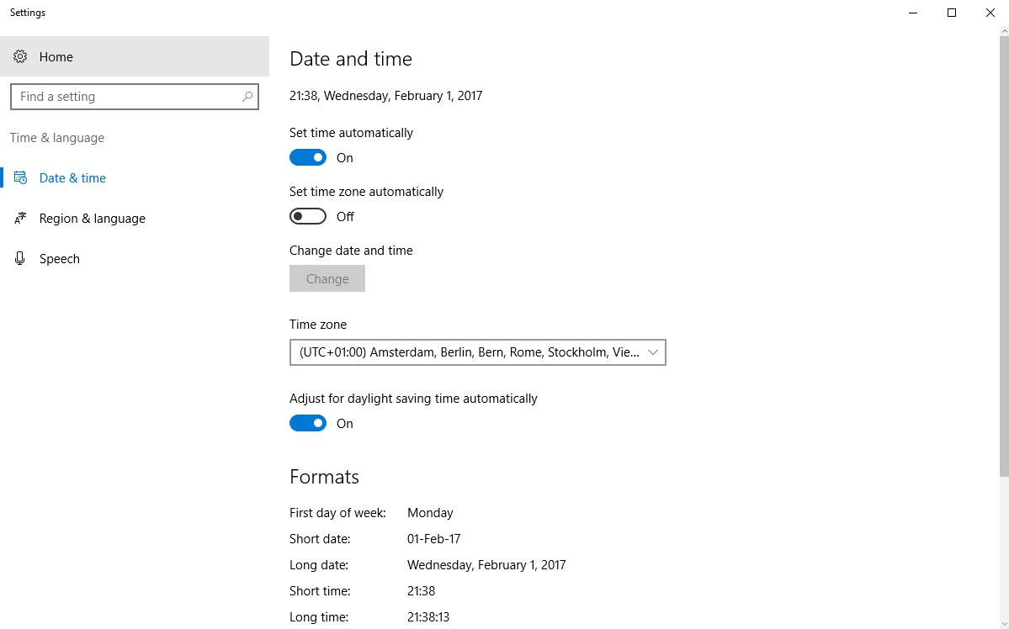Screen dimensions: 1009x629
Task: Click the Date & time calendar icon
Action: click(20, 177)
